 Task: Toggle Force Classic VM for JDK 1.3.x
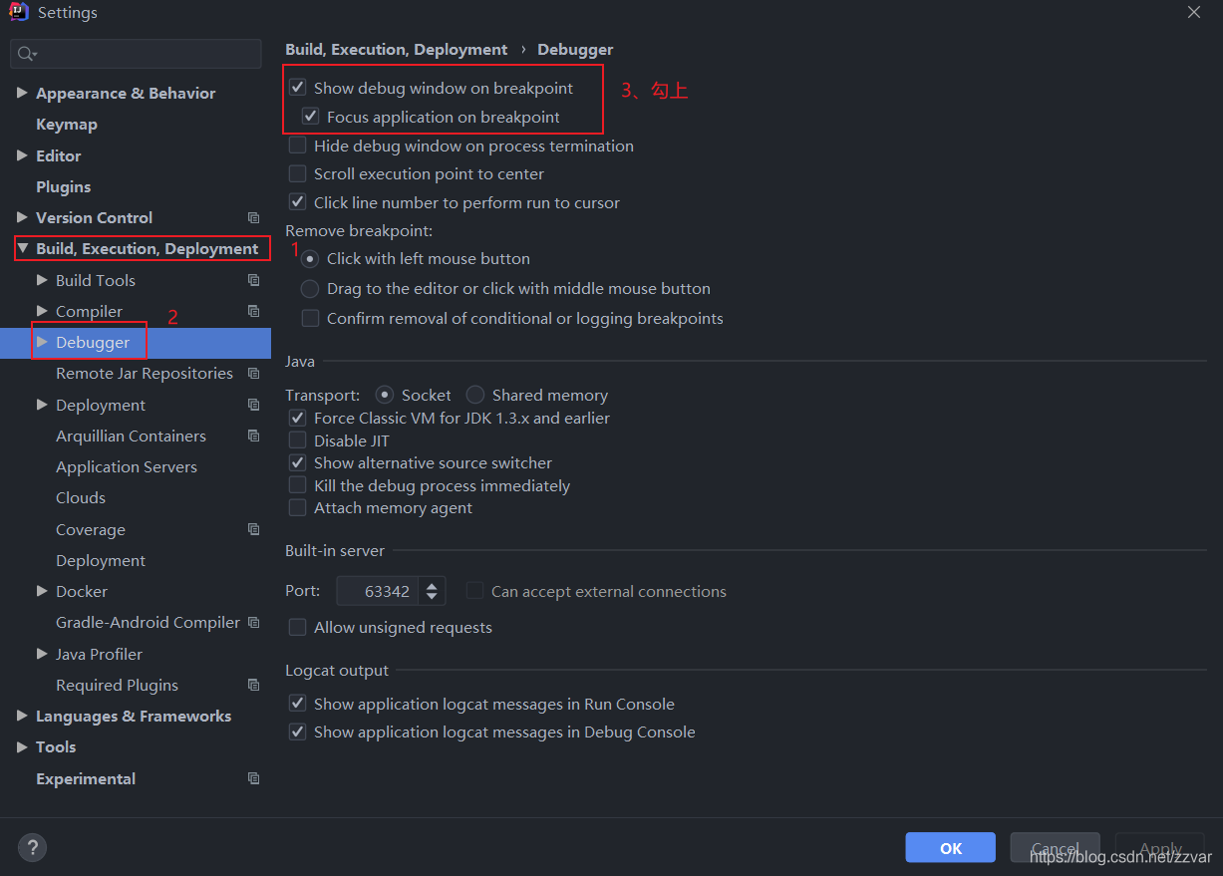(297, 418)
